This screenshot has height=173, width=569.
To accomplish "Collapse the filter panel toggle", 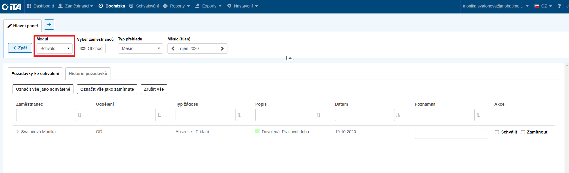I will [x=290, y=58].
